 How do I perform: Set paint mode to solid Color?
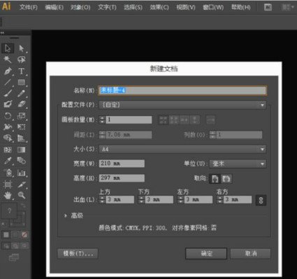[x=6, y=234]
